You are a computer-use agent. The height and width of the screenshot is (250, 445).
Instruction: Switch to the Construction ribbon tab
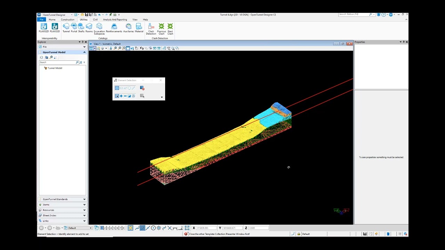point(67,19)
